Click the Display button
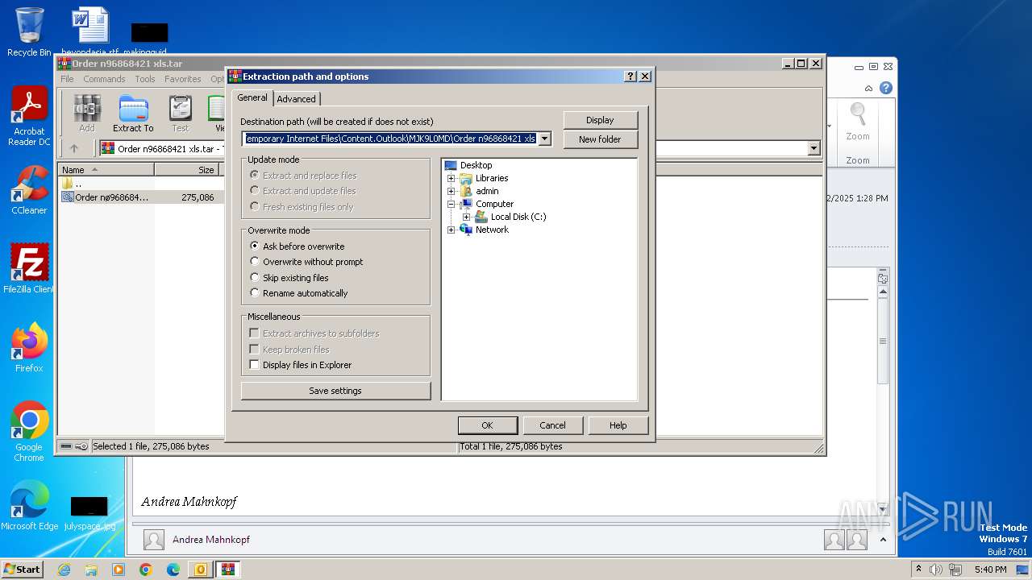Image resolution: width=1032 pixels, height=580 pixels. coord(600,120)
